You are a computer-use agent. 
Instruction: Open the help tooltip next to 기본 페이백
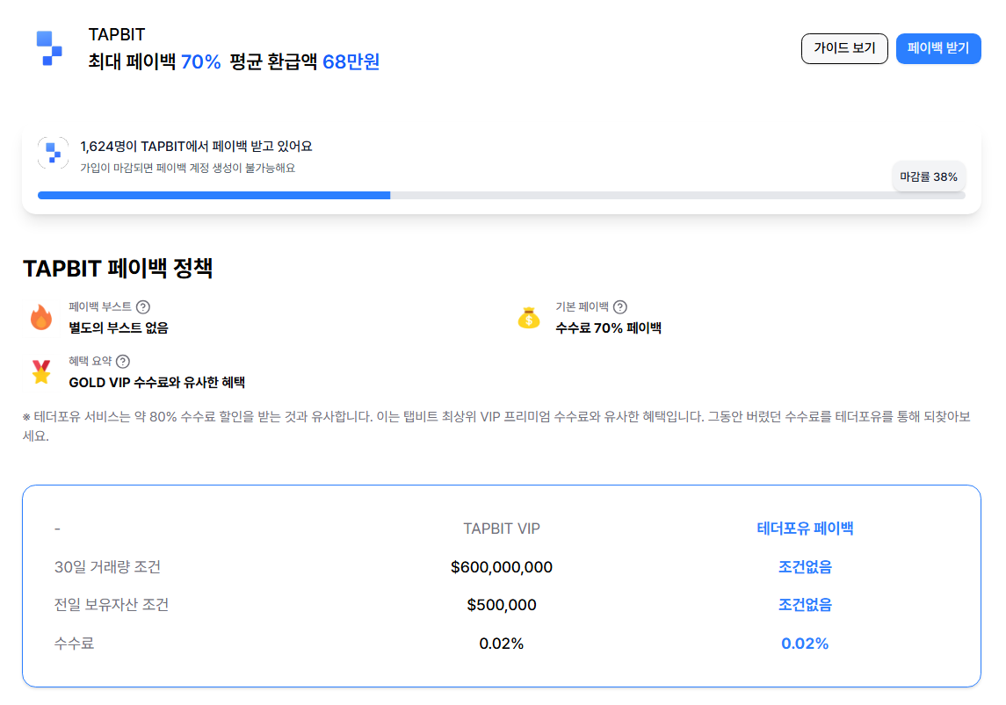click(x=619, y=307)
